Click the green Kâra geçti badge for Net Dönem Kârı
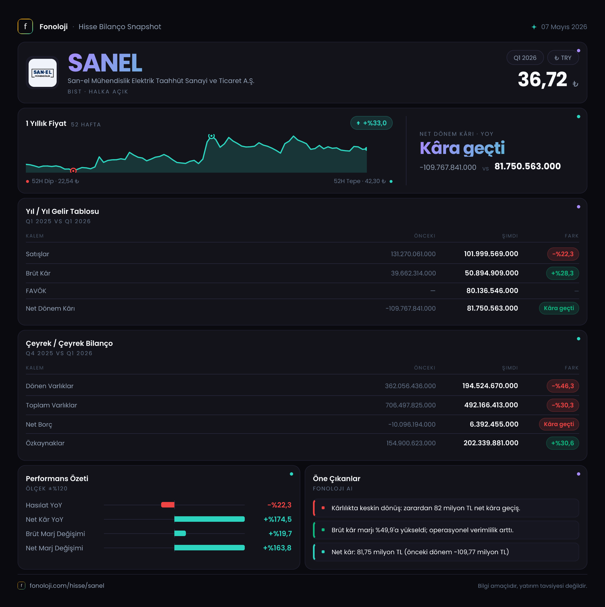 pyautogui.click(x=559, y=308)
